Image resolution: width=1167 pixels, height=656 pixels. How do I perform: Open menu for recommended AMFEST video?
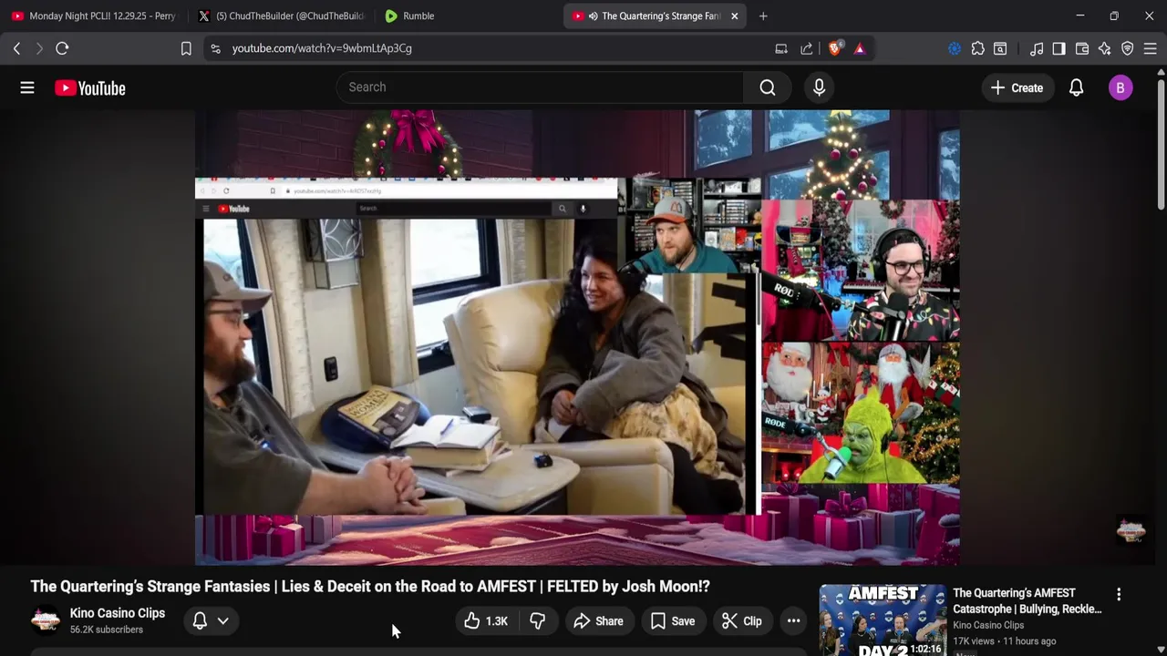1119,594
